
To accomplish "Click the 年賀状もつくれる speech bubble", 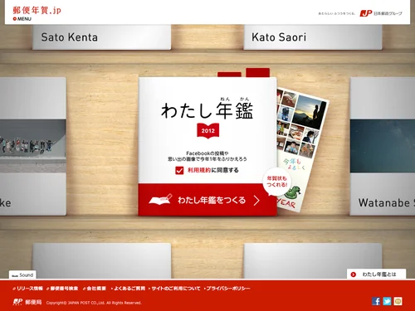I will [277, 182].
